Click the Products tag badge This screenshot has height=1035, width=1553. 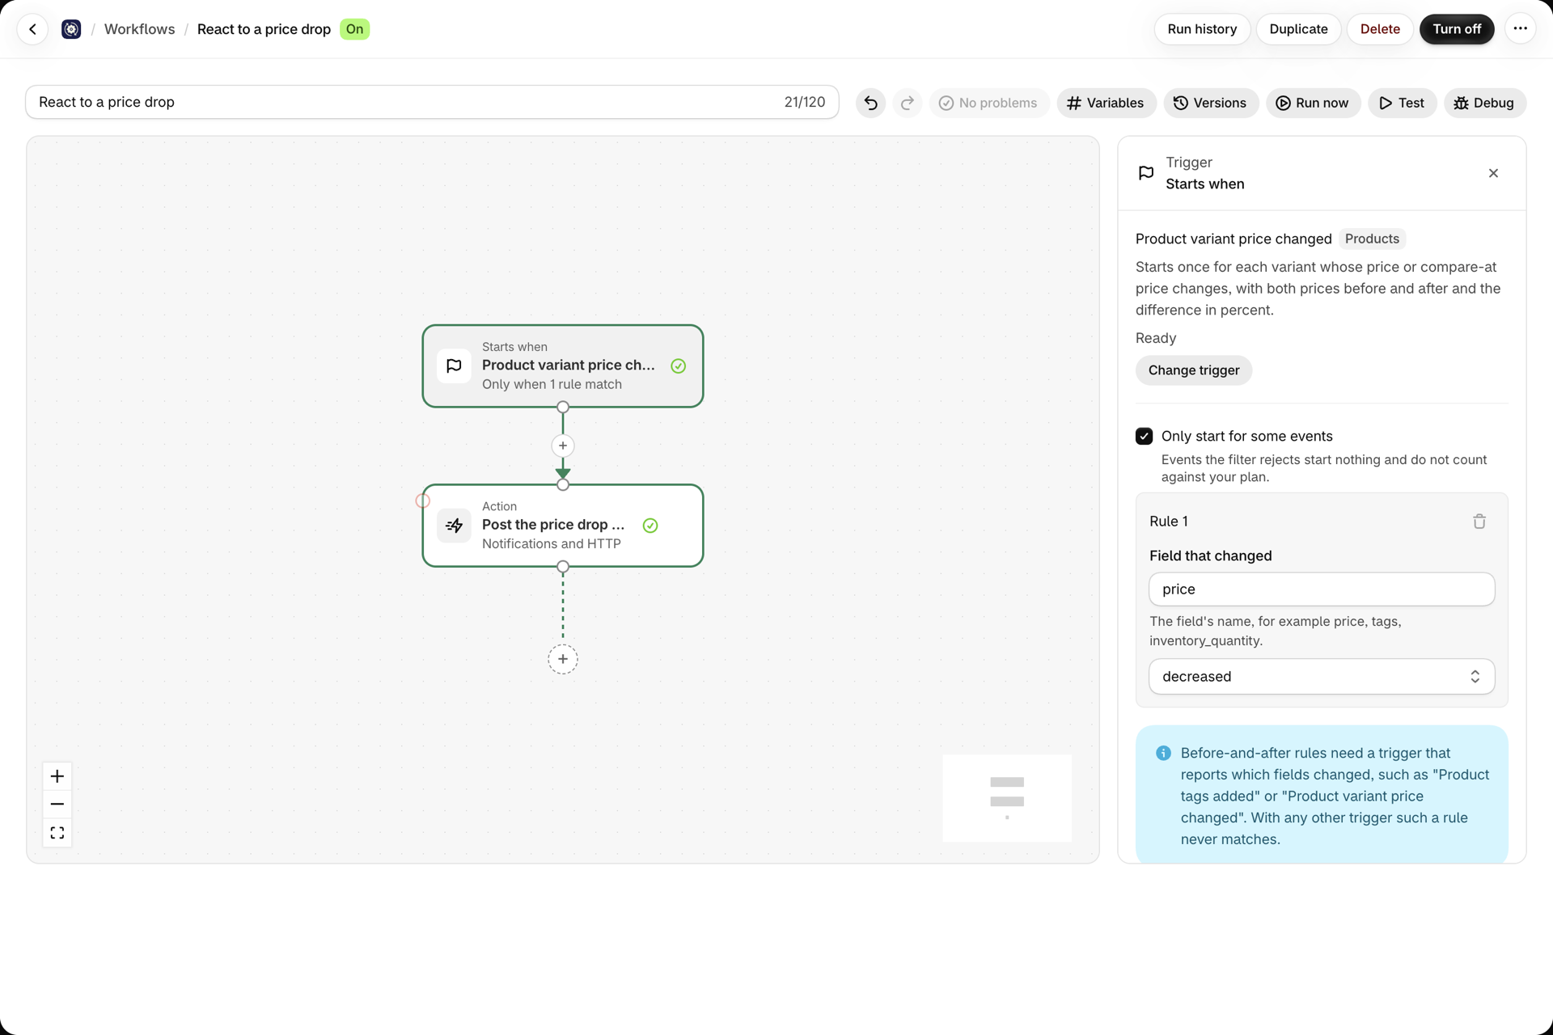point(1372,239)
